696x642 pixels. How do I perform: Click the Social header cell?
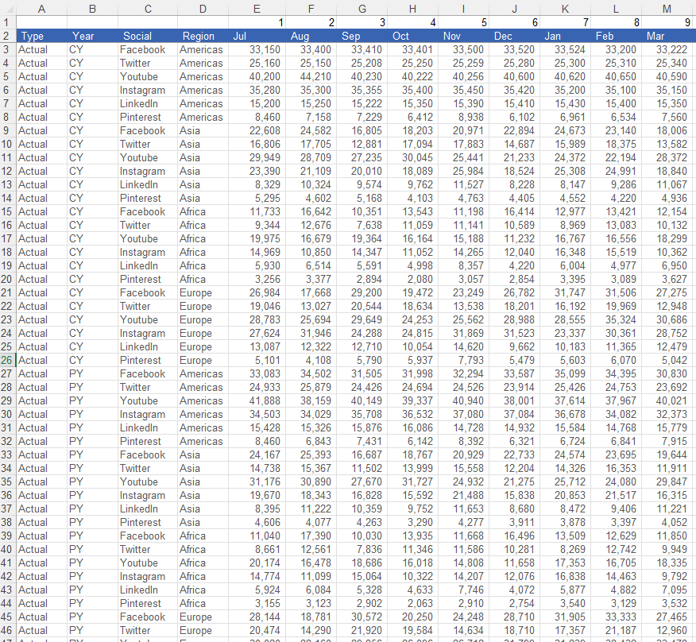click(148, 36)
